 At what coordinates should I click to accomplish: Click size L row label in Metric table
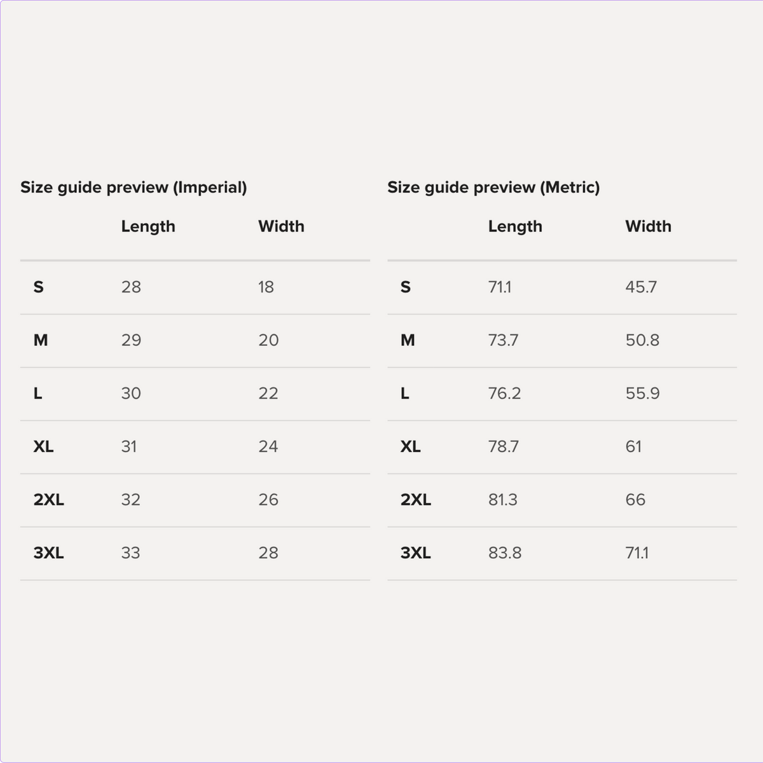click(x=405, y=394)
